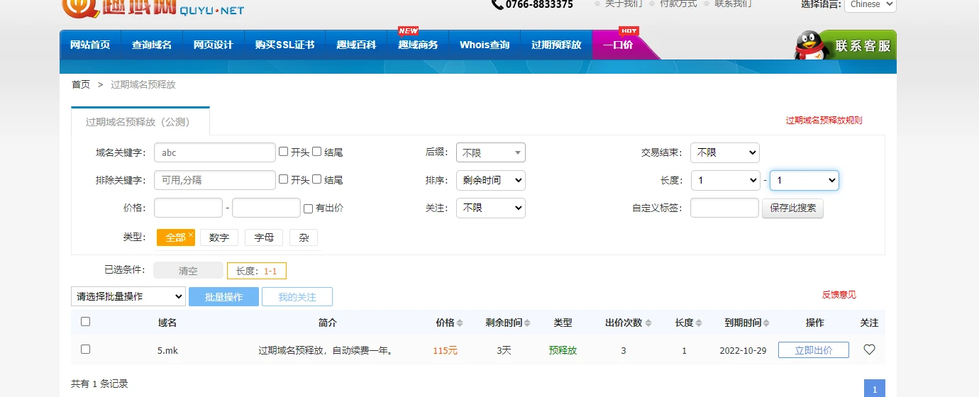Focus the minimum 价格 input field

188,208
